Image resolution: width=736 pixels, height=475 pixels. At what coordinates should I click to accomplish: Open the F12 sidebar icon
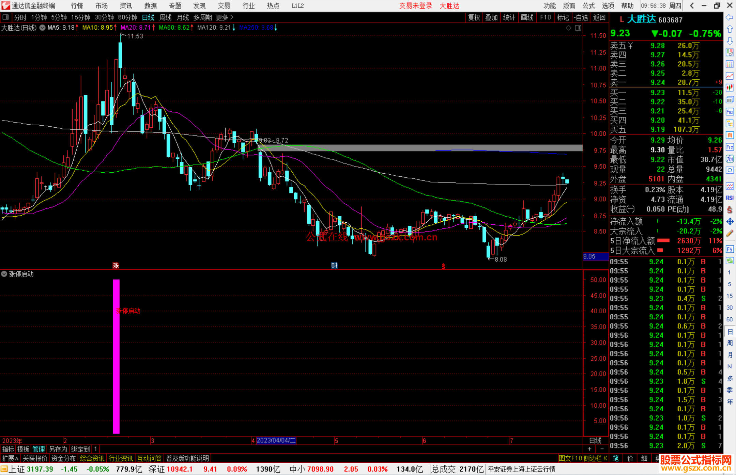(x=730, y=147)
